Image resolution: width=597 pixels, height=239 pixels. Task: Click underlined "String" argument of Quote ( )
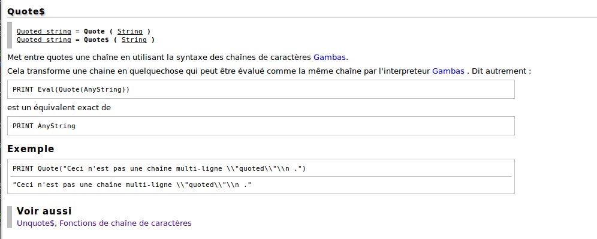(x=130, y=31)
